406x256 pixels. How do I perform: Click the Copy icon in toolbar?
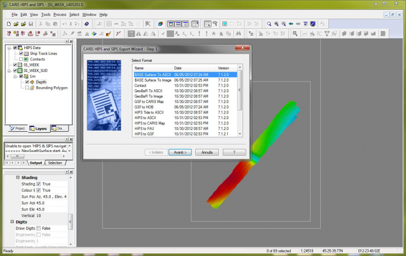click(x=48, y=24)
